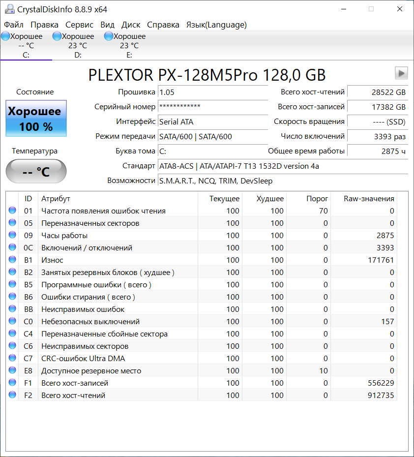
Task: Open the Правка menu
Action: pyautogui.click(x=45, y=25)
